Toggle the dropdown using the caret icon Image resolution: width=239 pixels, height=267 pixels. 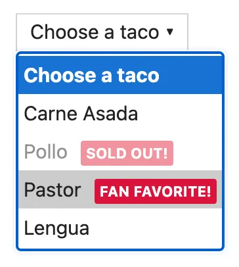click(x=170, y=32)
